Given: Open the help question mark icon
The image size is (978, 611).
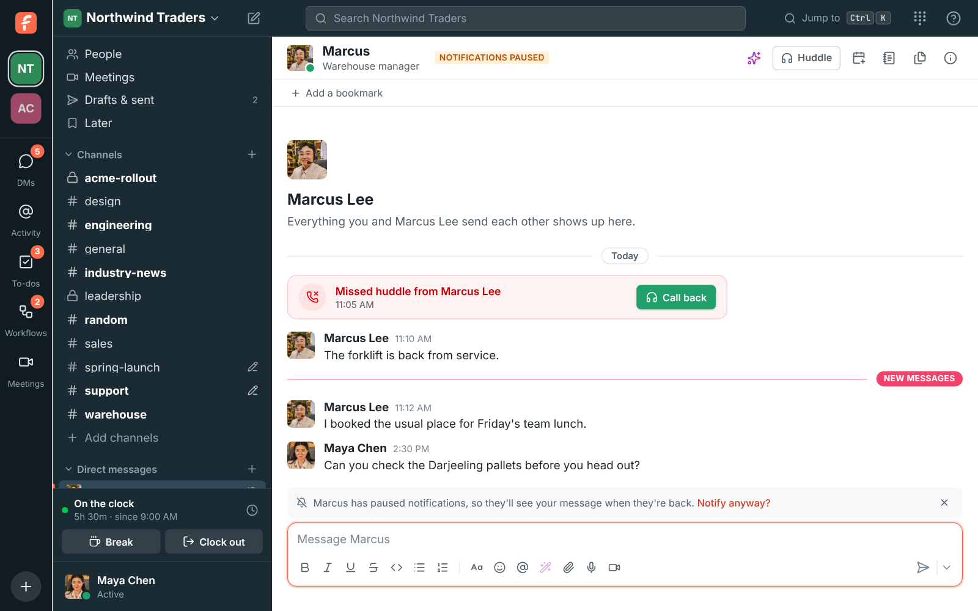Looking at the screenshot, I should coord(953,18).
